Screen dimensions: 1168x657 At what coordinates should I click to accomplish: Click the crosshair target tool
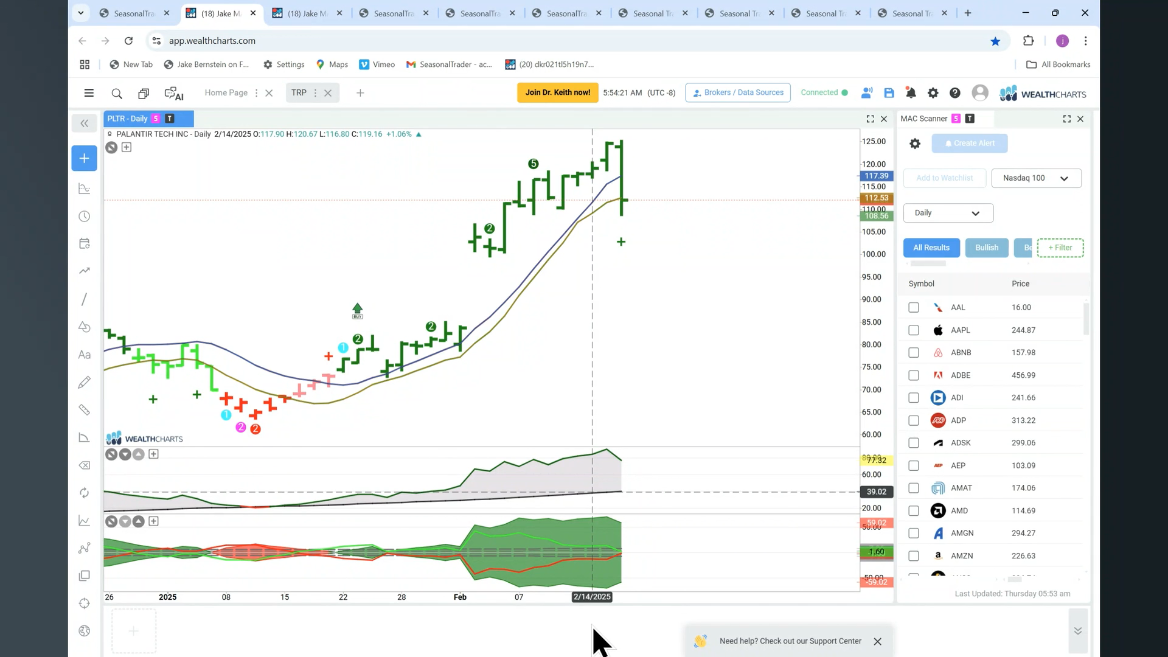tap(85, 603)
